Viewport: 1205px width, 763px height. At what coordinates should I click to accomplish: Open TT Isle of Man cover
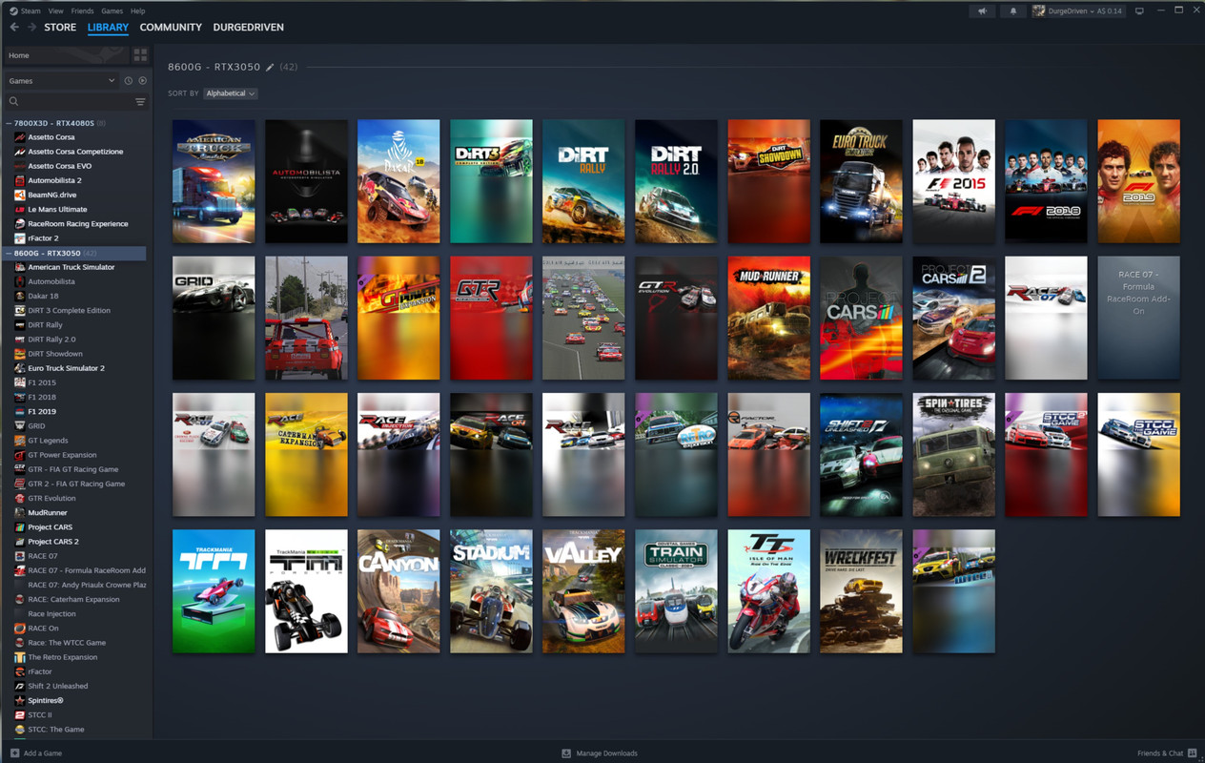(x=768, y=591)
